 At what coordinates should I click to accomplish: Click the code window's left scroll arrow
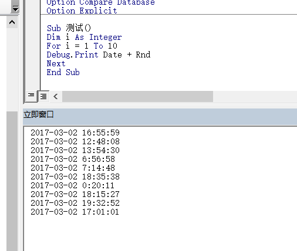(56, 96)
